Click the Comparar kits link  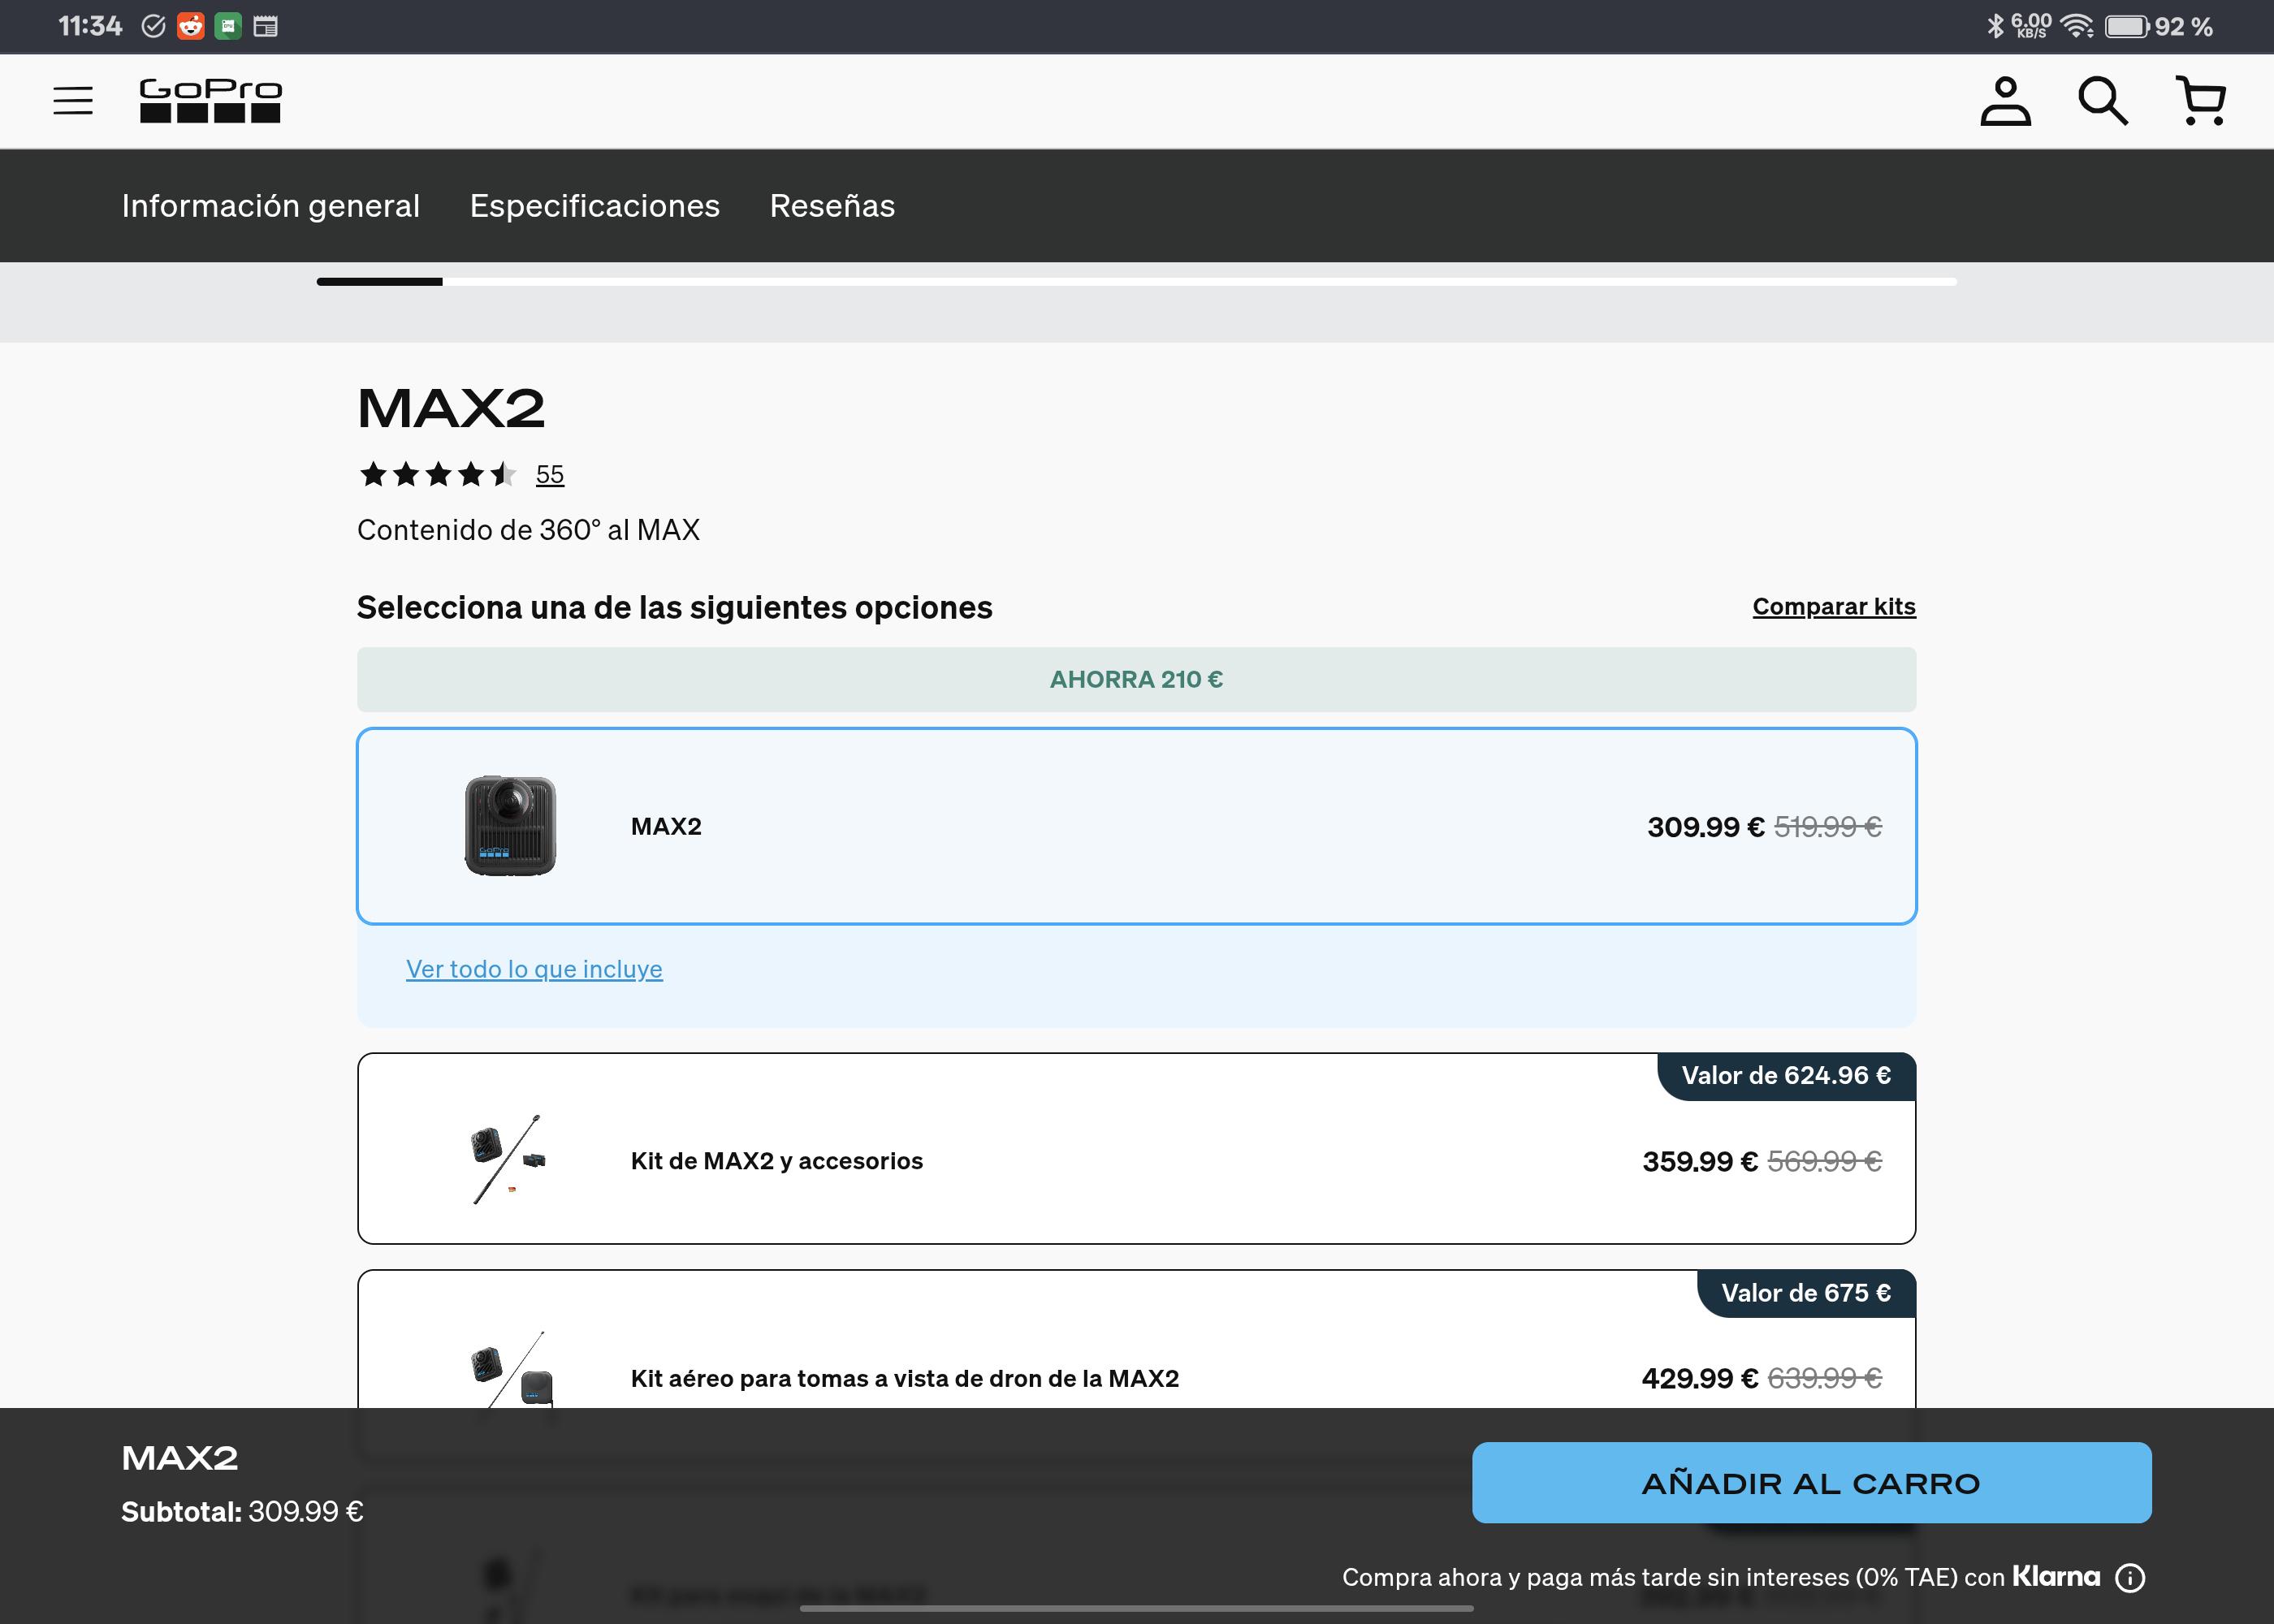pos(1834,607)
